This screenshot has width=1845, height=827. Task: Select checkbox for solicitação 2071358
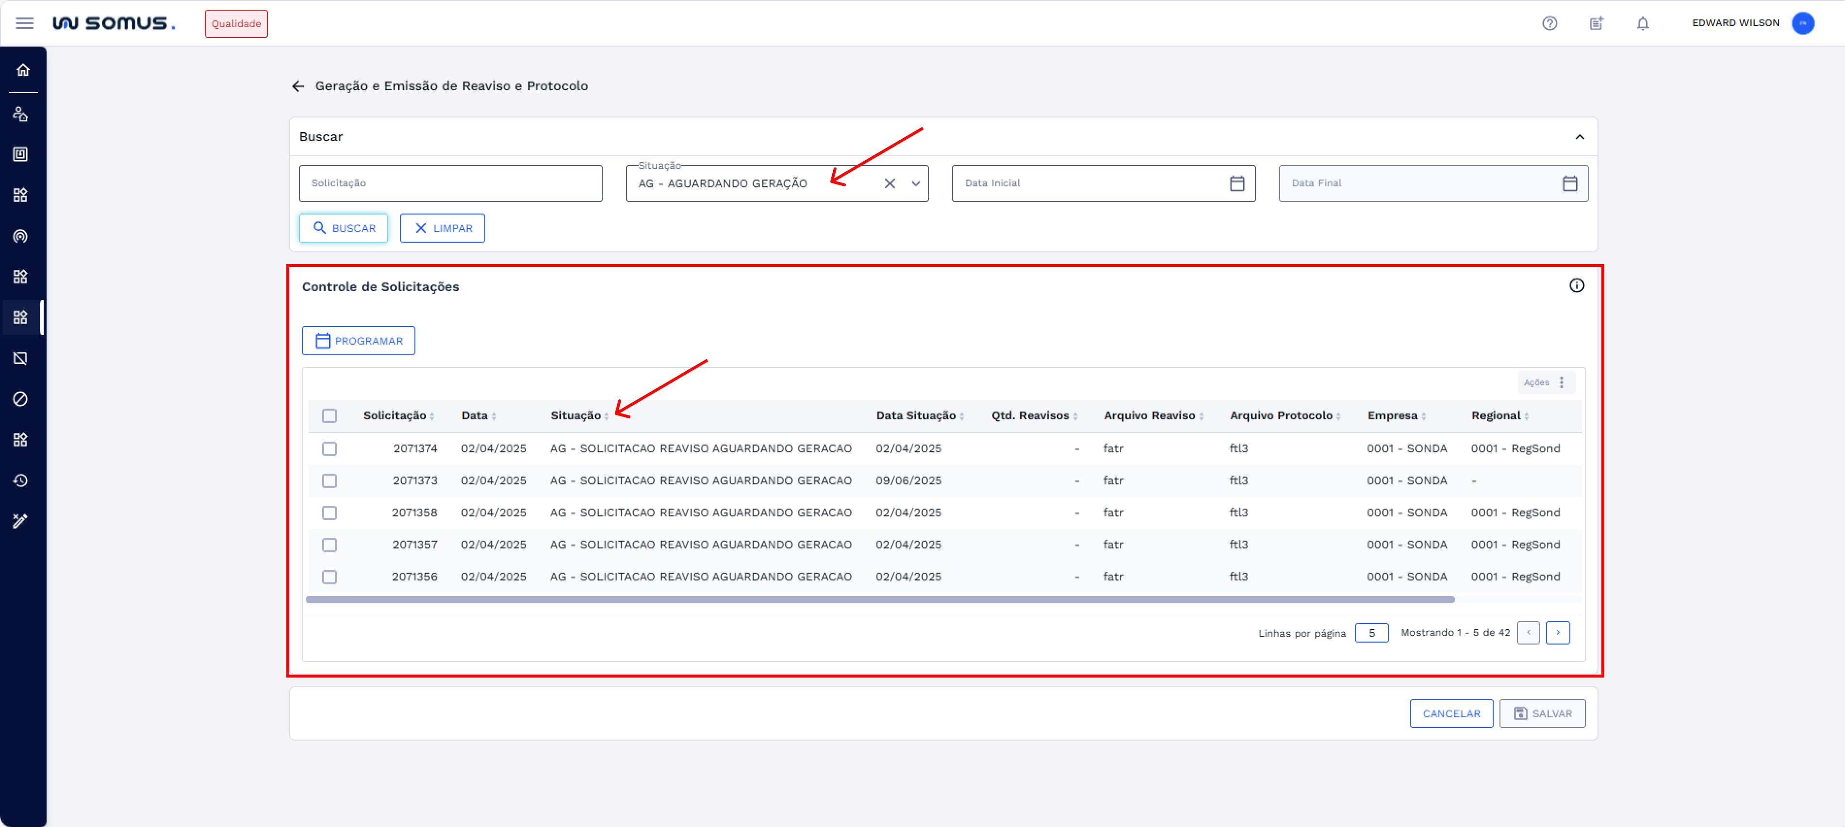[329, 513]
